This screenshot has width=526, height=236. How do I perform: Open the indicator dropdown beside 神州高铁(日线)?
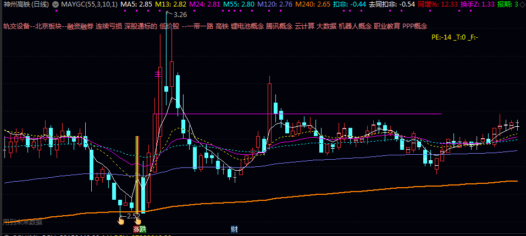click(54, 5)
